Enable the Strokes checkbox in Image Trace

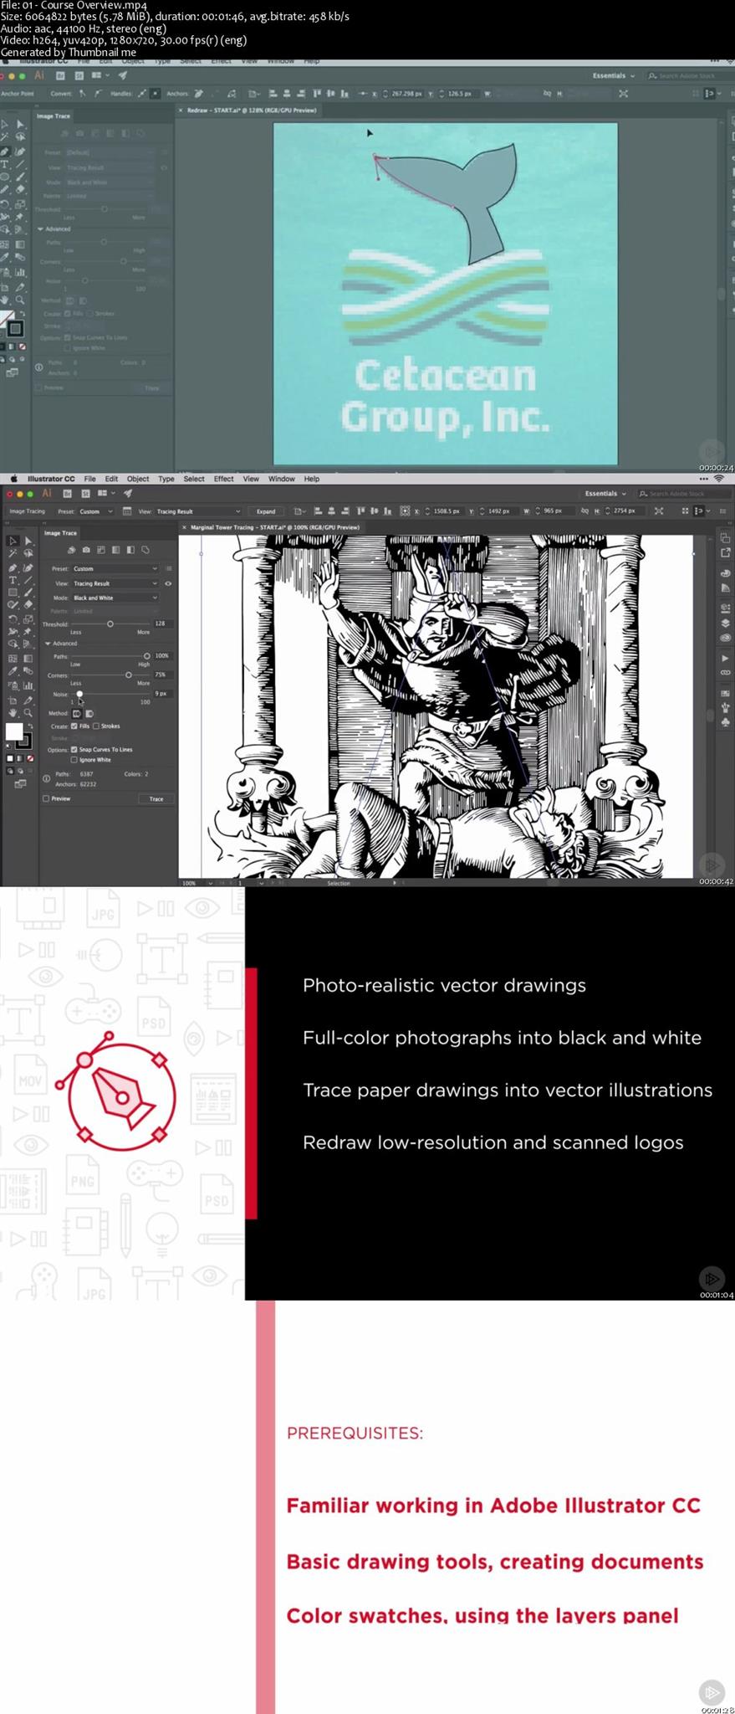tap(96, 726)
